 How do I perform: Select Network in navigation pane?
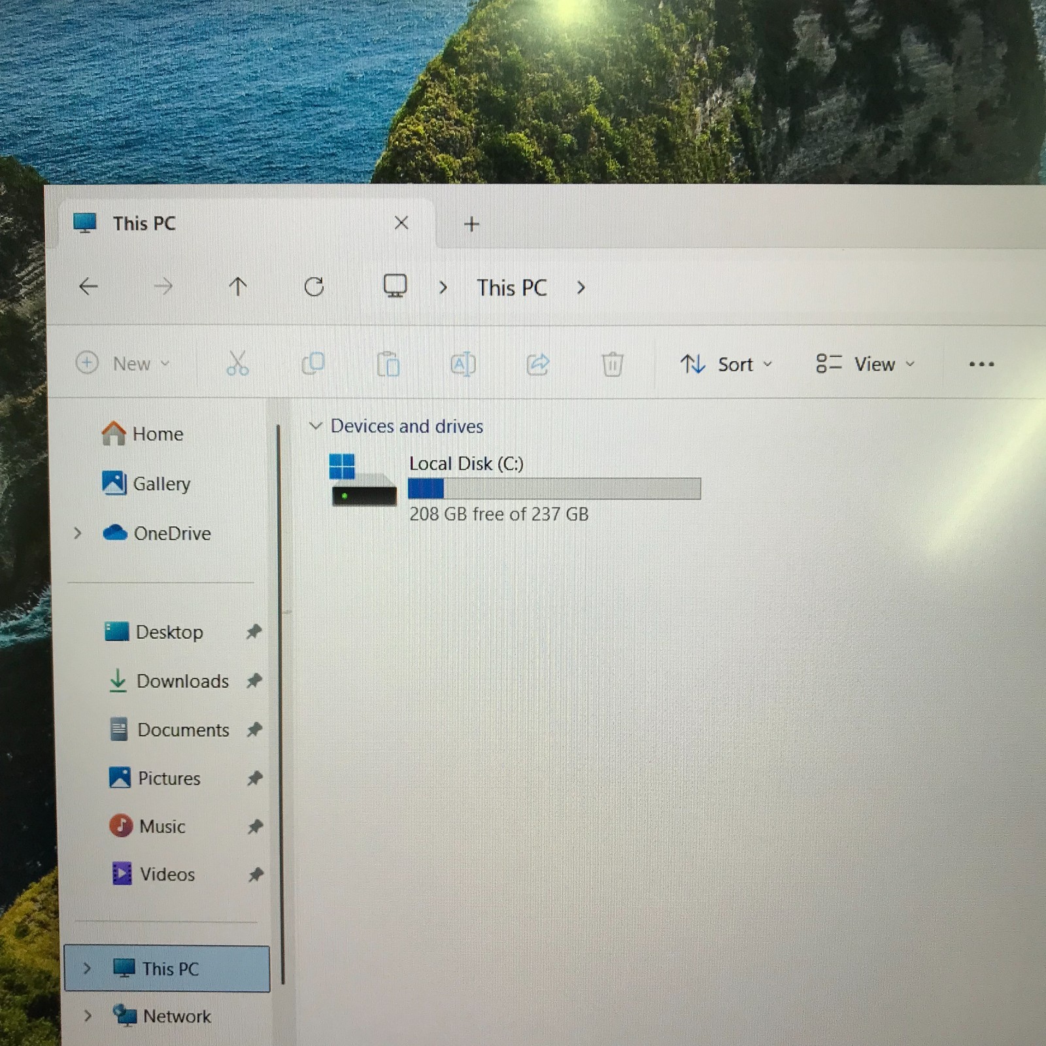coord(161,1016)
